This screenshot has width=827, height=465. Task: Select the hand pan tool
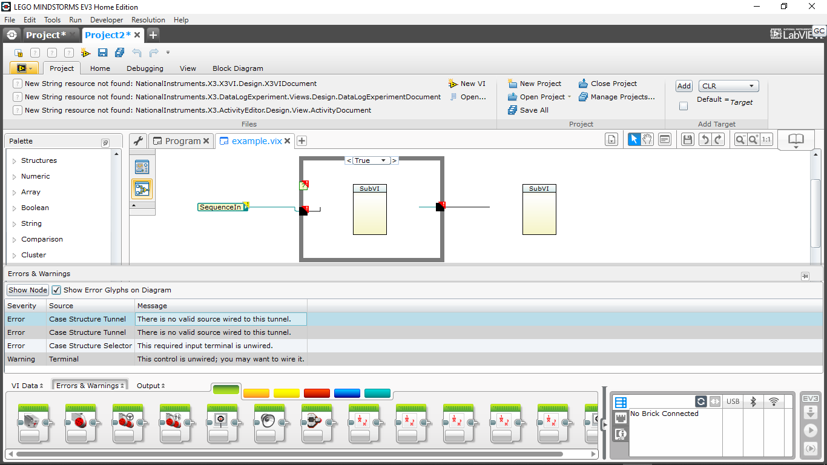click(x=647, y=140)
